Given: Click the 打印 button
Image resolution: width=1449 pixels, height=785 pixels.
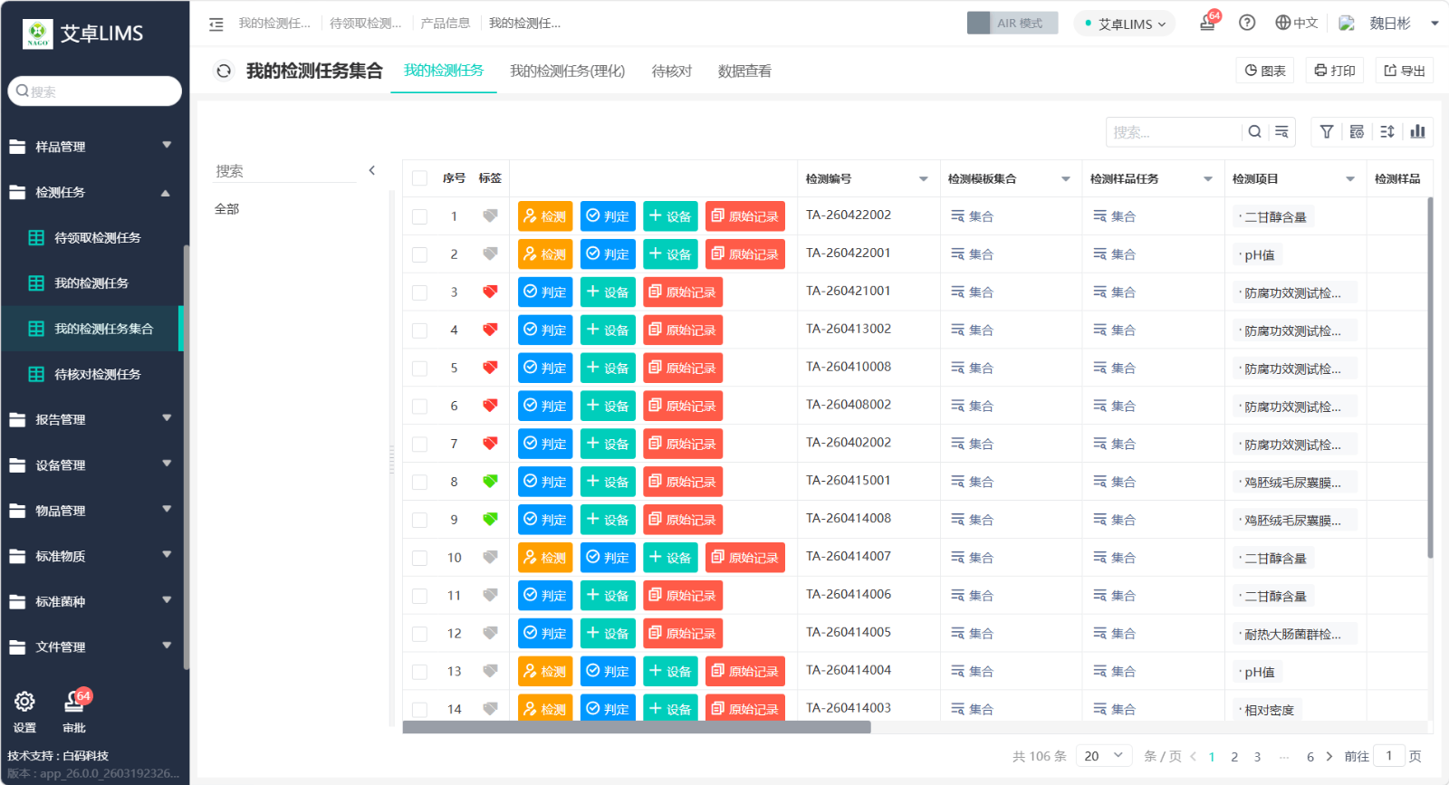Looking at the screenshot, I should [1335, 71].
